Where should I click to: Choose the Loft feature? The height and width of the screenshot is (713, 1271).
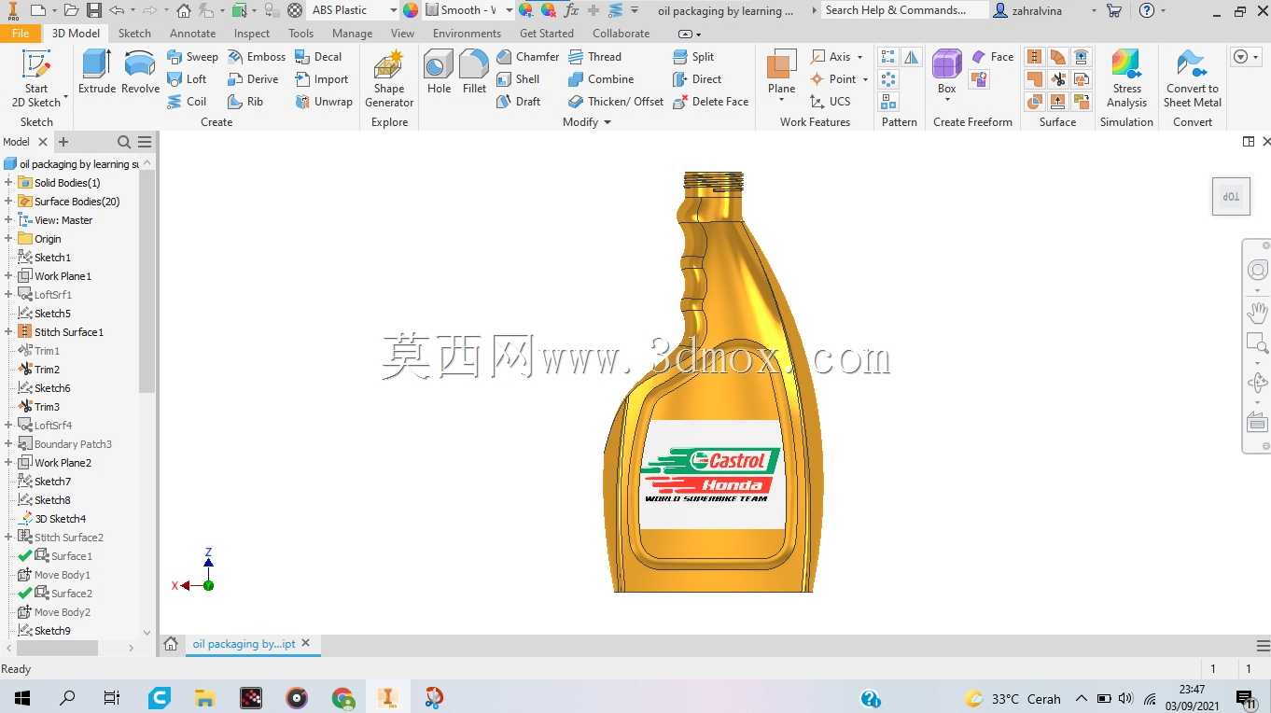coord(187,79)
